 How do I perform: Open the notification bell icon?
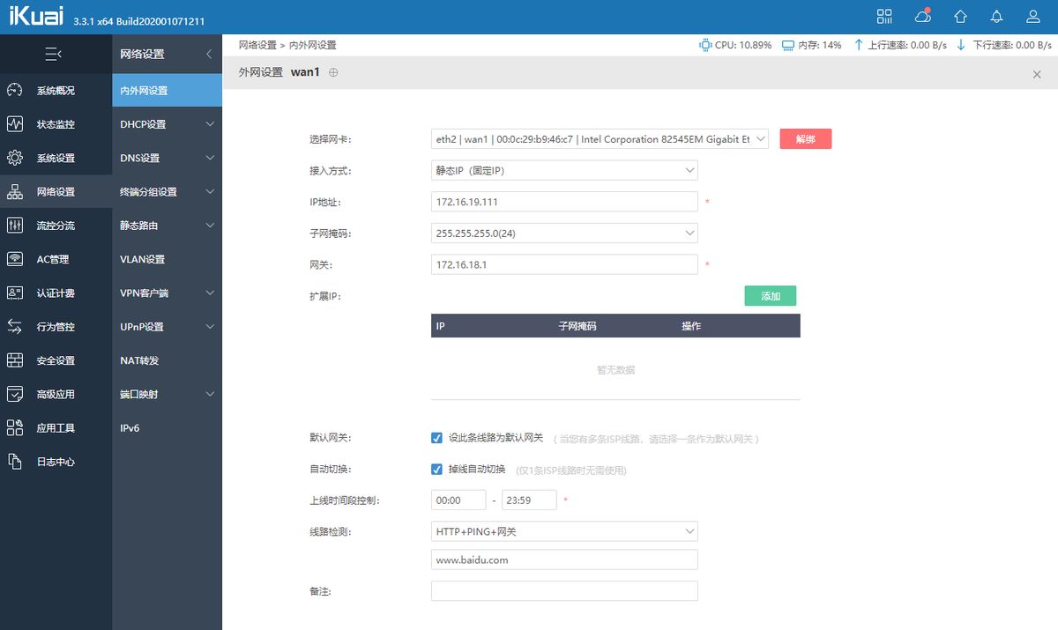tap(997, 17)
